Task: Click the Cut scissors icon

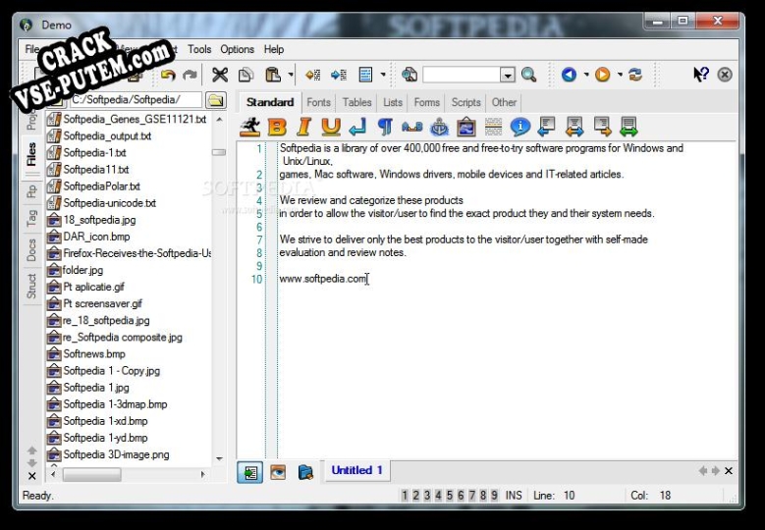Action: [x=220, y=75]
